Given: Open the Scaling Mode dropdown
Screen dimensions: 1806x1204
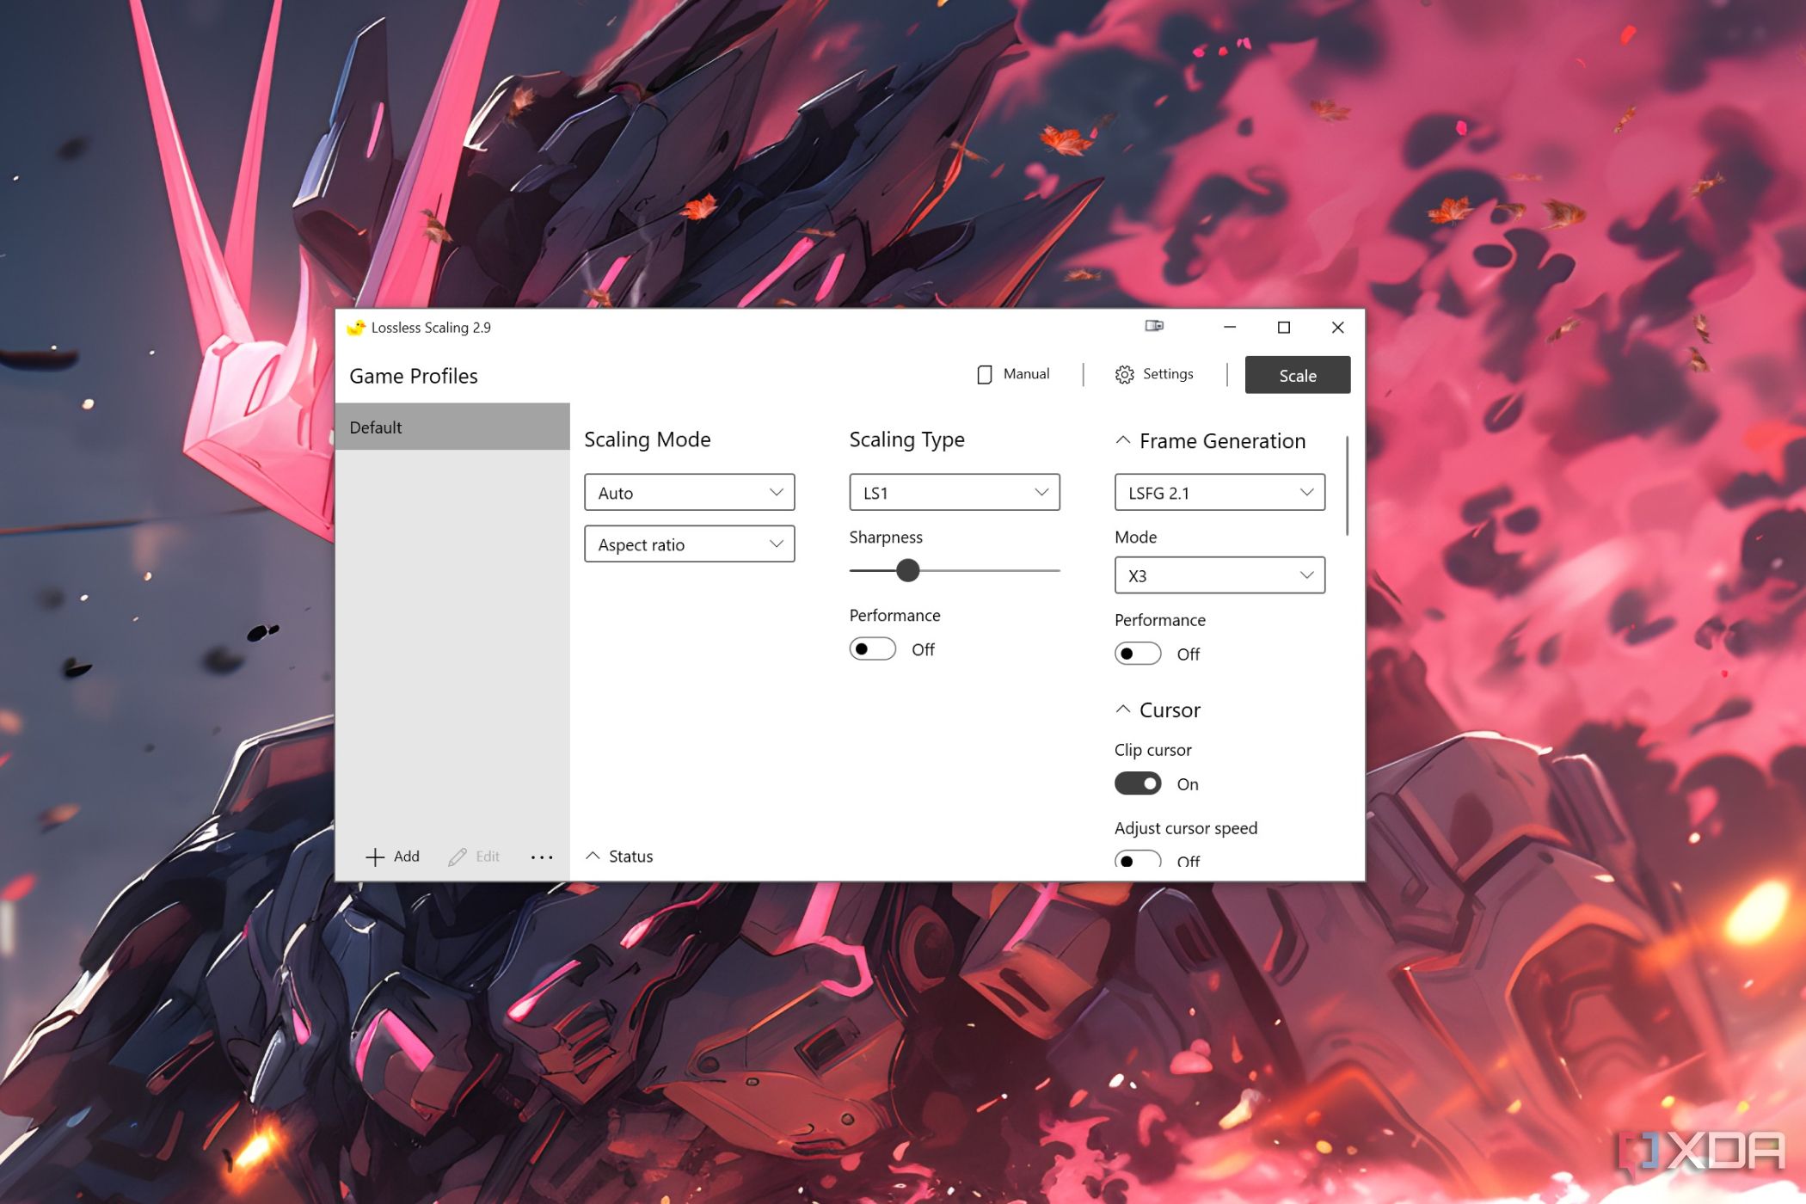Looking at the screenshot, I should pos(686,492).
